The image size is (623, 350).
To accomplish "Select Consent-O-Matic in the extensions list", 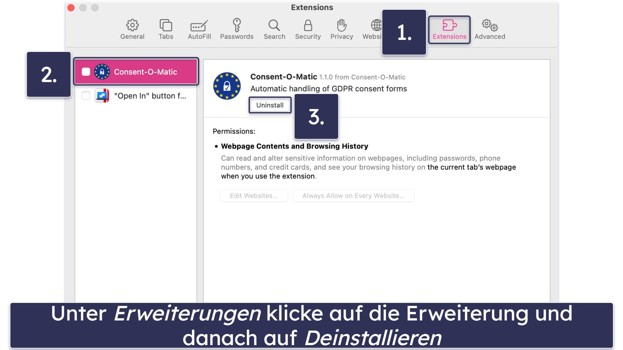I will [x=136, y=72].
